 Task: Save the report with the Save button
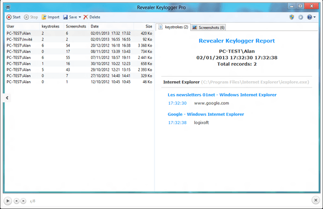coord(70,17)
